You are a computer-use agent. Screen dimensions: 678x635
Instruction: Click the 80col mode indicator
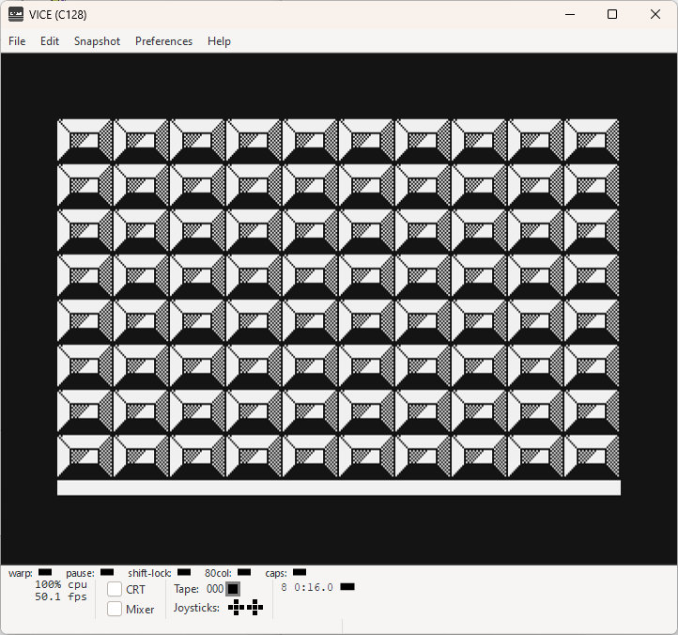pos(244,572)
